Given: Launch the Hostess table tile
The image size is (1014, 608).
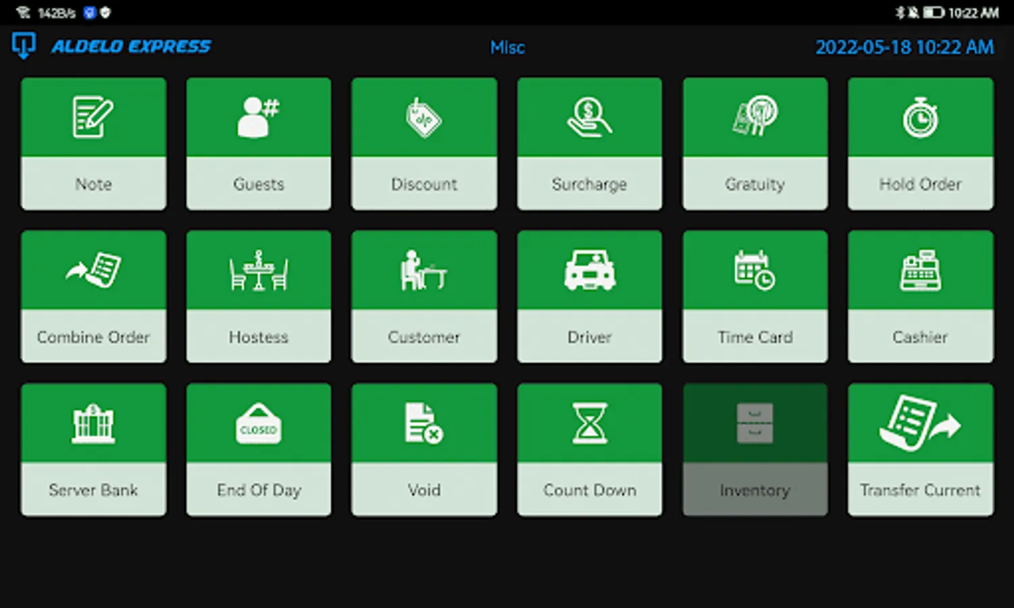Looking at the screenshot, I should 259,297.
